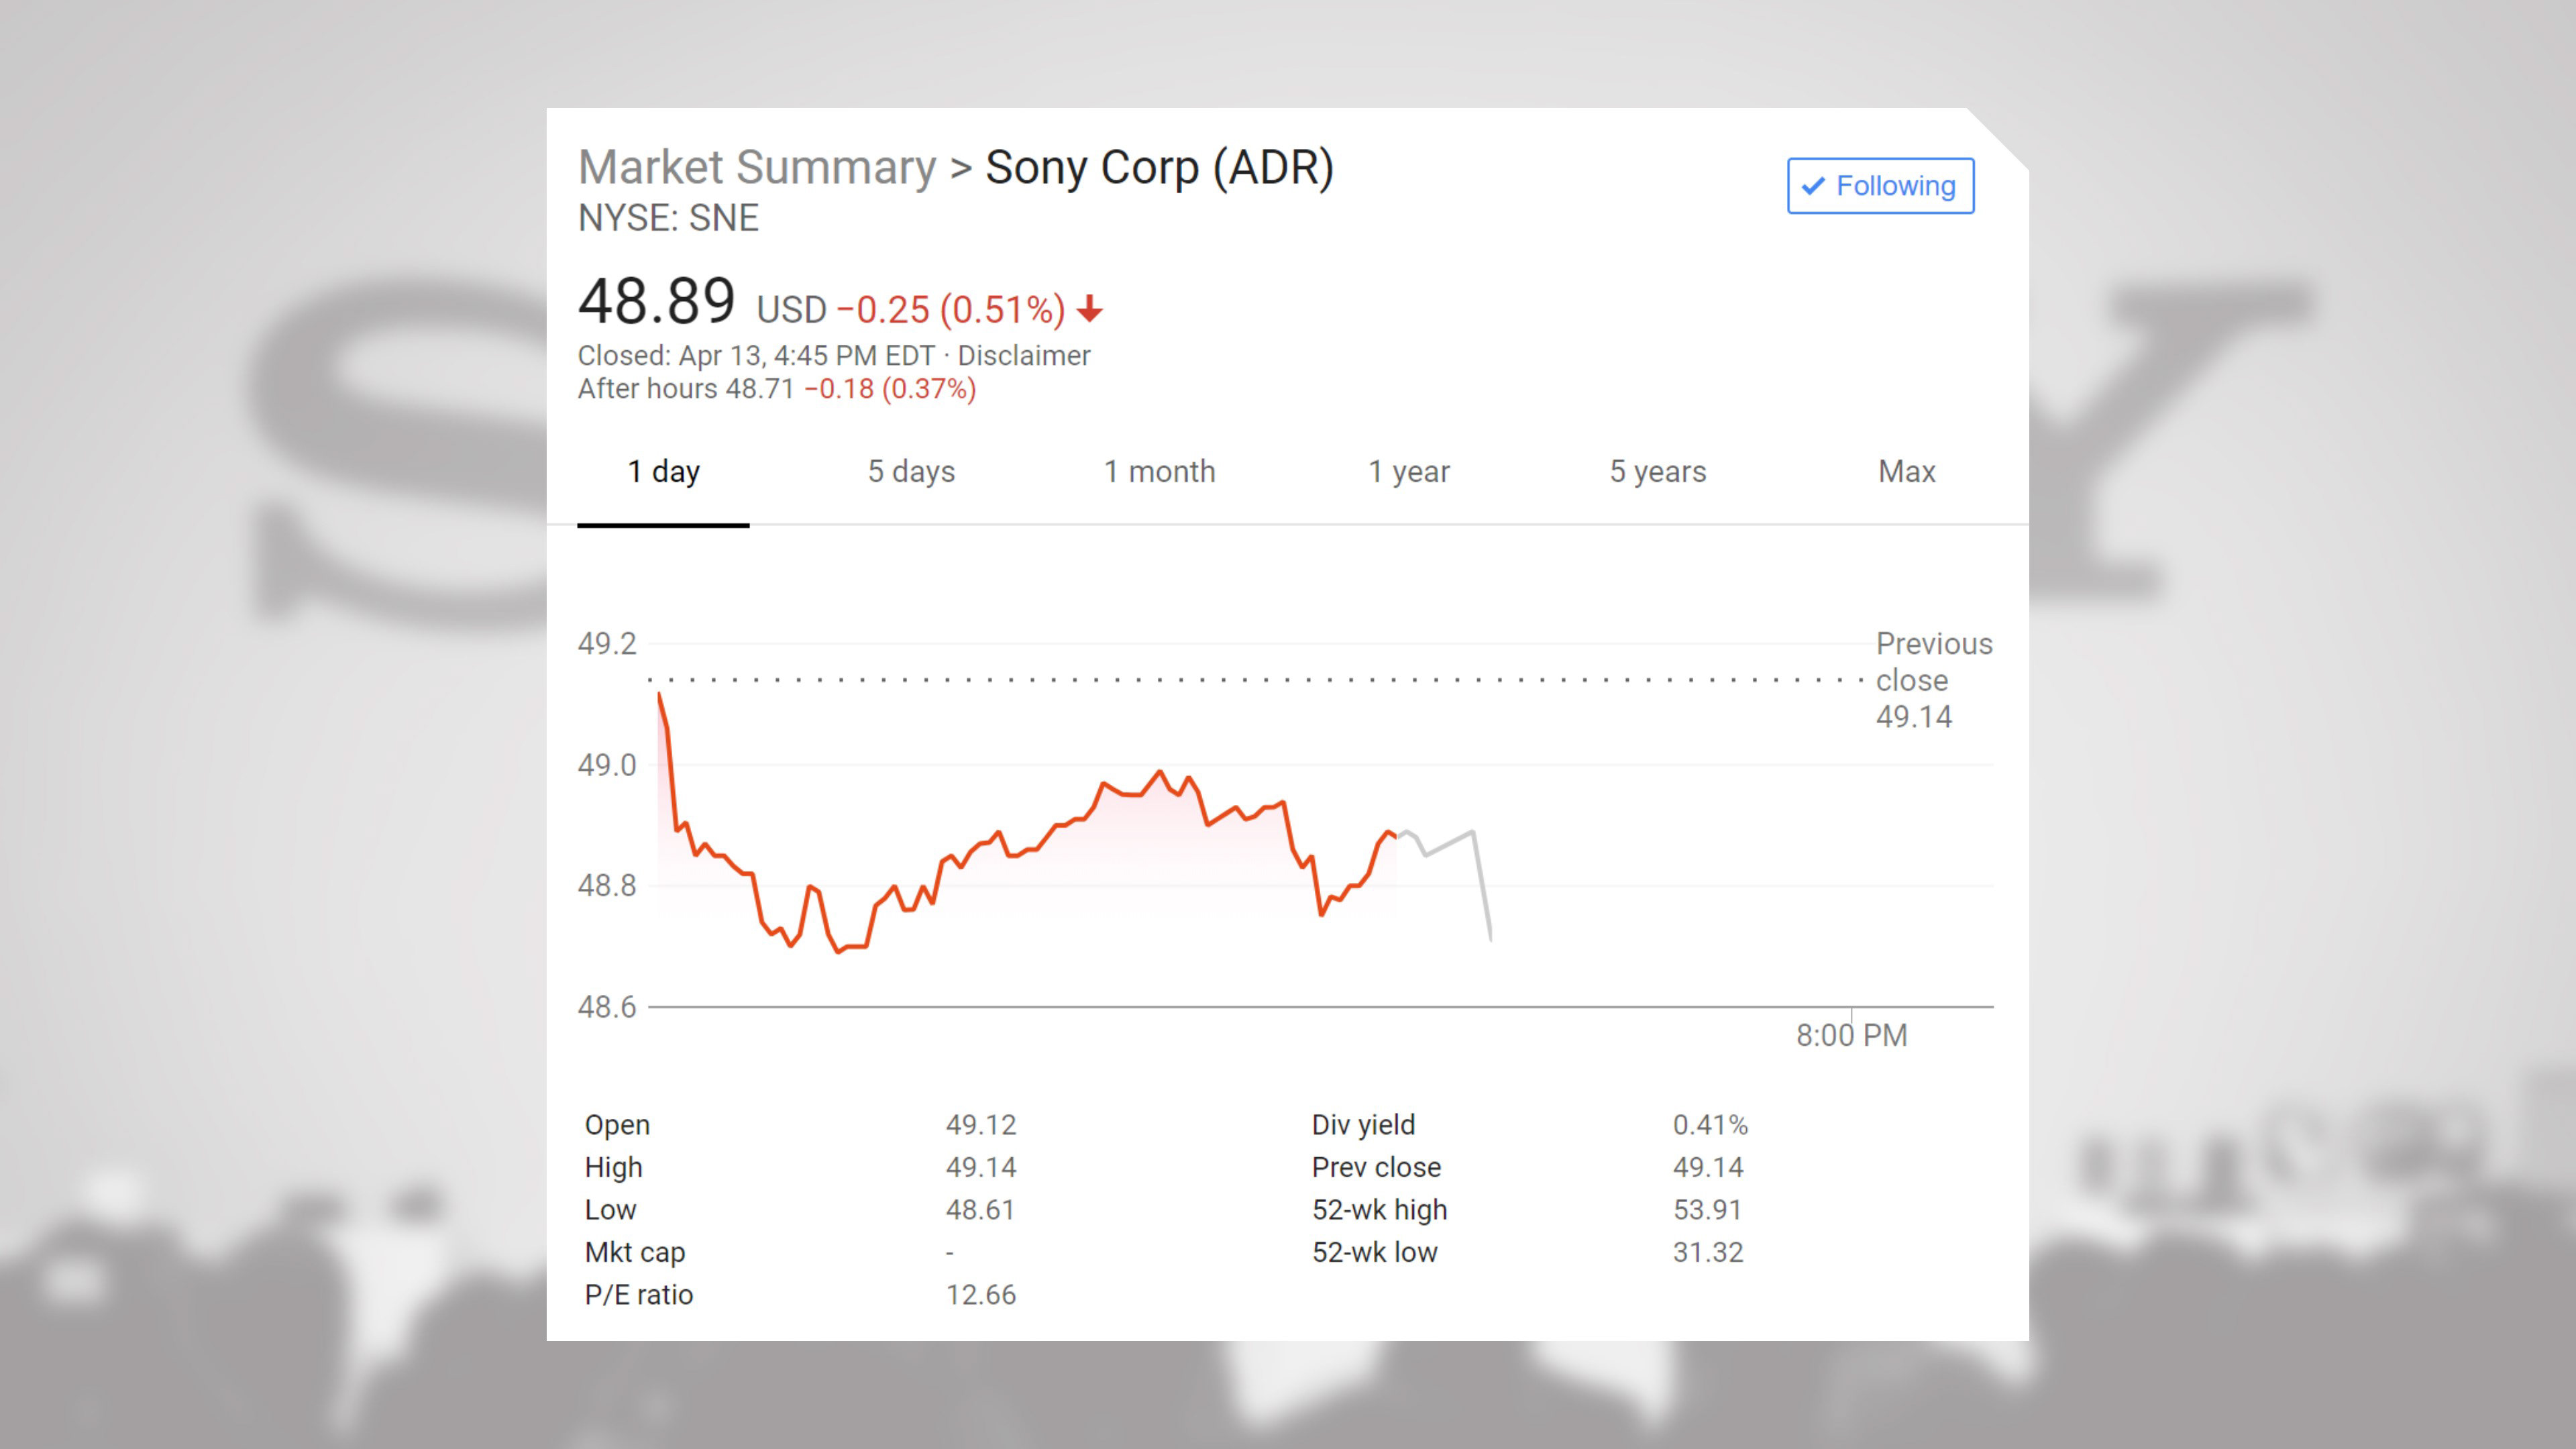
Task: Open the Market Summary link
Action: [x=757, y=167]
